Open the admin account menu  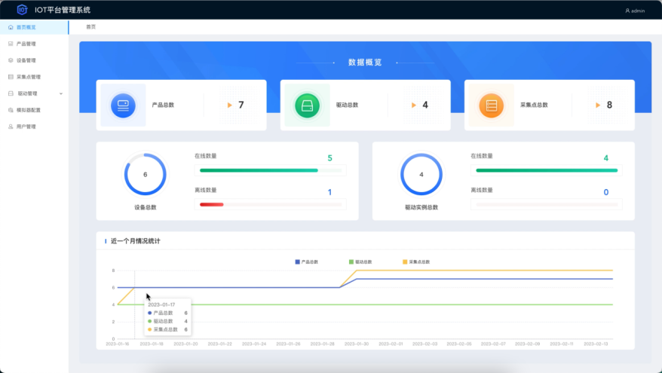pyautogui.click(x=635, y=11)
